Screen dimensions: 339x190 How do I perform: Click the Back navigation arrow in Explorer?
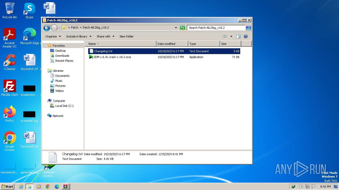pos(47,28)
